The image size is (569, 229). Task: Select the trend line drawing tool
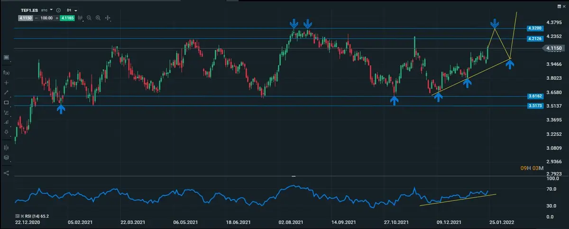[6, 92]
